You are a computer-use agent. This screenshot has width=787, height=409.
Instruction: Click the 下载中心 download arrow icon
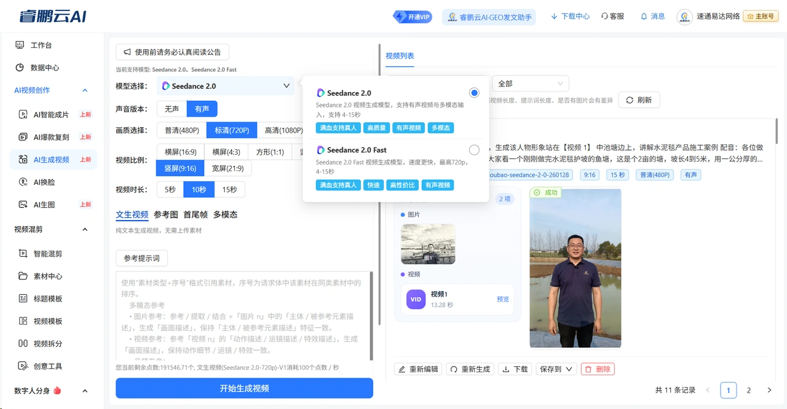coord(554,17)
